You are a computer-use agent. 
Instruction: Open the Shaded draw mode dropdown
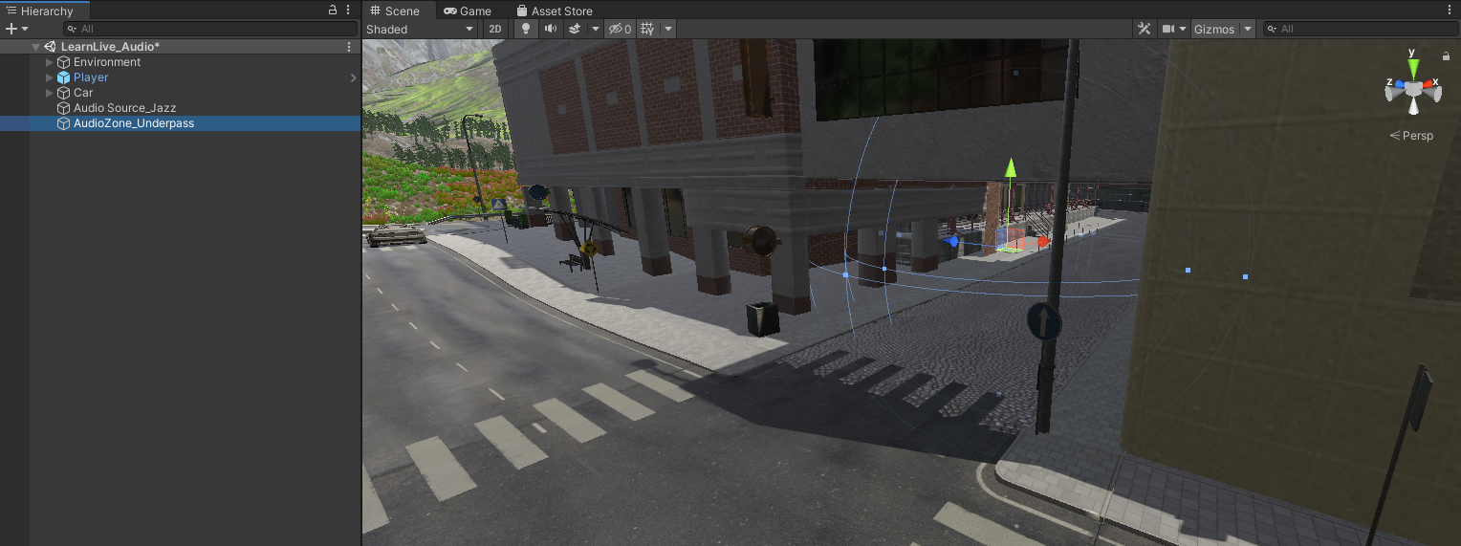pos(421,29)
